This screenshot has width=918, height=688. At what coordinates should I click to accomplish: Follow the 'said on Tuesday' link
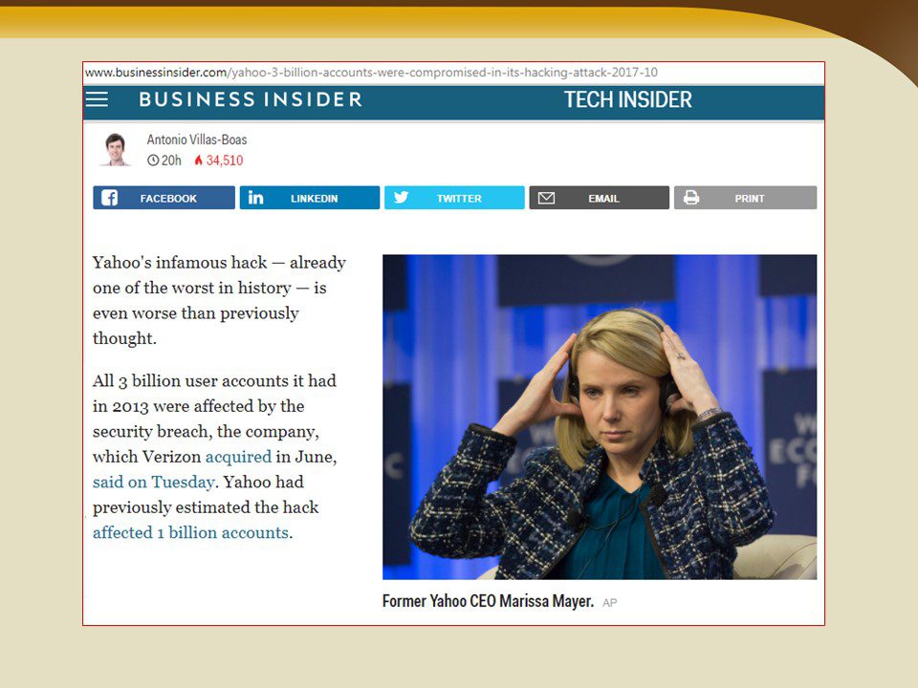click(153, 482)
